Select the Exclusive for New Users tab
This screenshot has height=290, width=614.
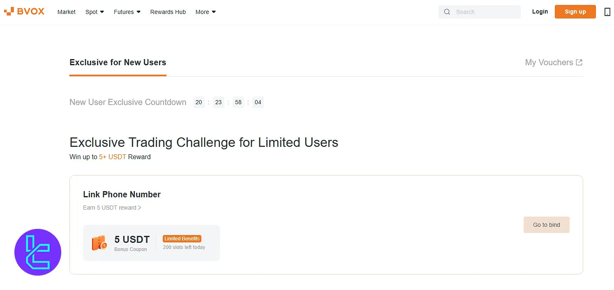pyautogui.click(x=118, y=62)
